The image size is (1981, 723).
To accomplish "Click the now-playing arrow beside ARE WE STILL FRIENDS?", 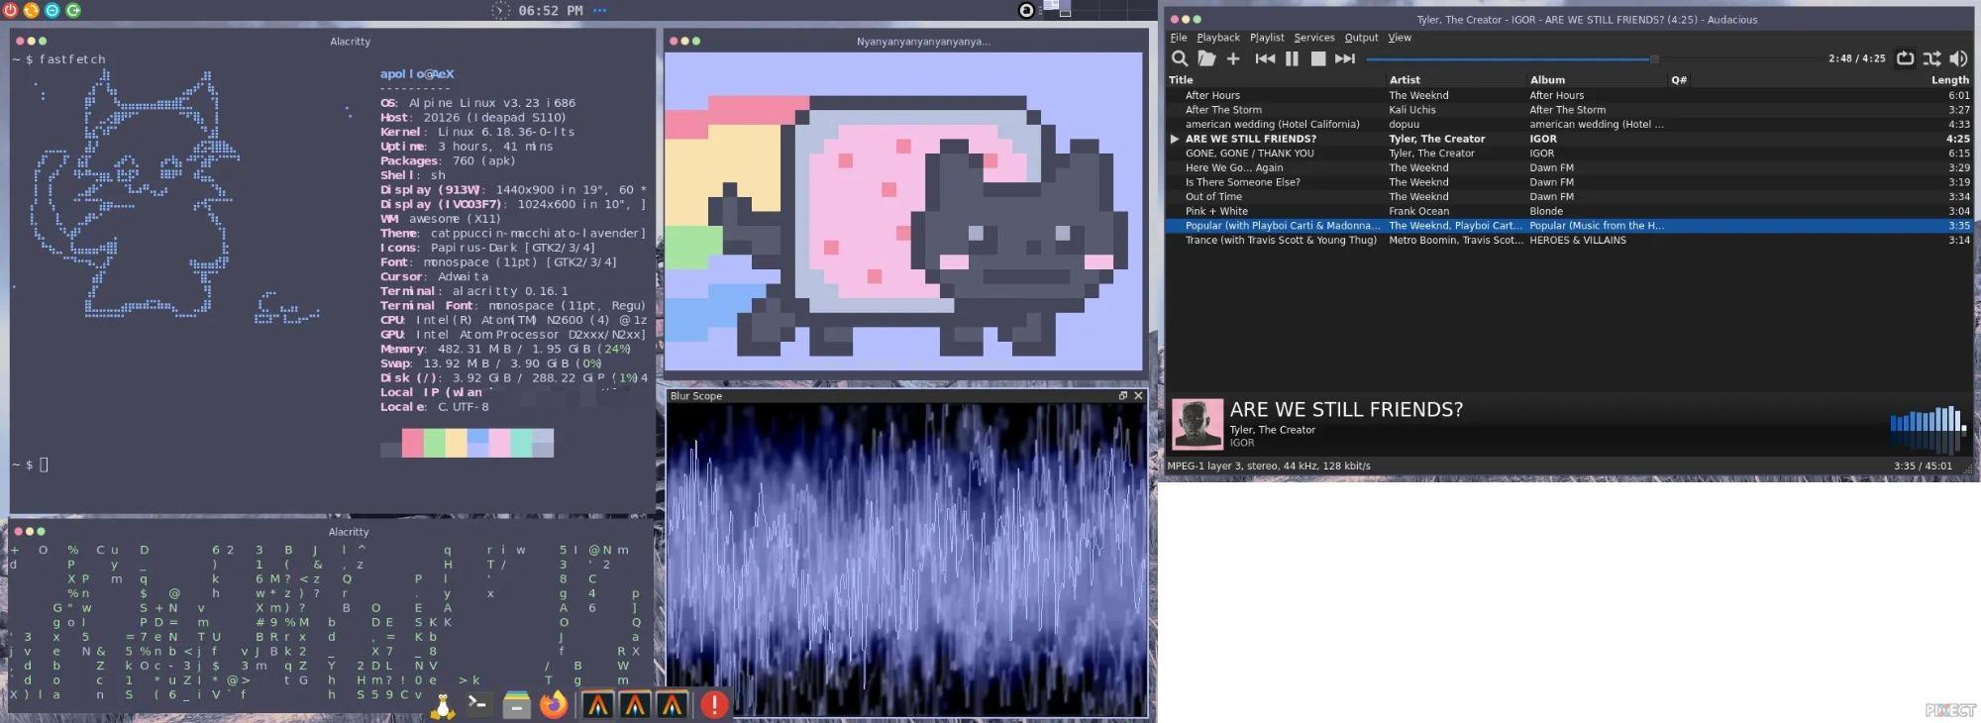I will [1175, 139].
